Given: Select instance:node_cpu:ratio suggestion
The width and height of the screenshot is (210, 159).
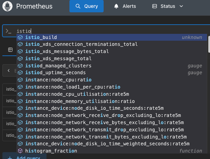Looking at the screenshot, I should [x=112, y=80].
